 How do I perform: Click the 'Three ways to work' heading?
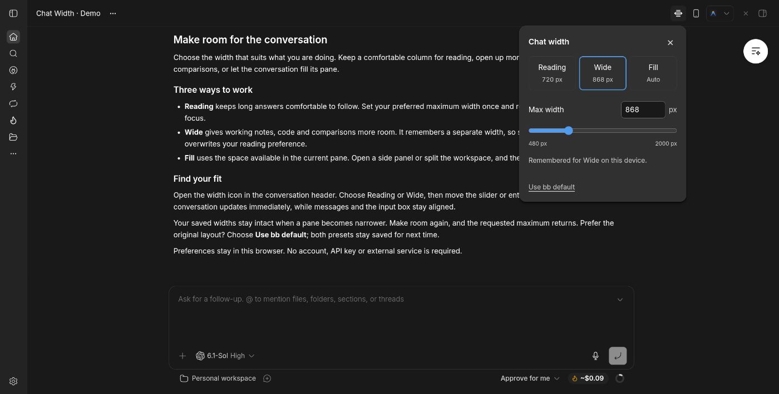pos(213,89)
